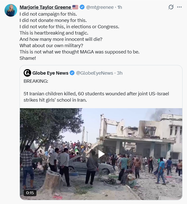Click the Grok explain icon
Screen dimensions: 187x204
point(171,7)
